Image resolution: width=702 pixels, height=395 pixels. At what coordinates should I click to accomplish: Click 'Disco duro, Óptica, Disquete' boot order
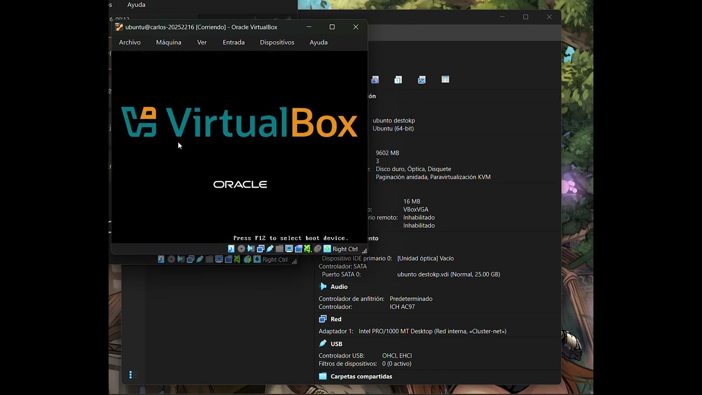point(414,169)
